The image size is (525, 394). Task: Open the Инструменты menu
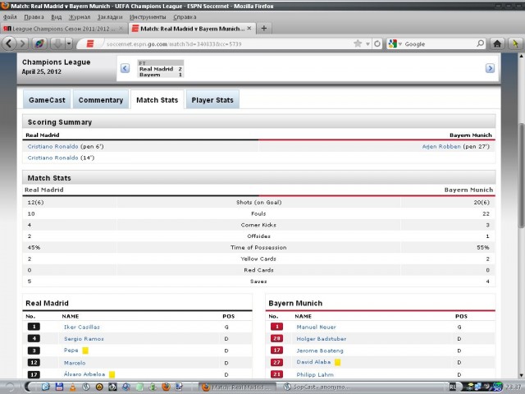point(148,16)
